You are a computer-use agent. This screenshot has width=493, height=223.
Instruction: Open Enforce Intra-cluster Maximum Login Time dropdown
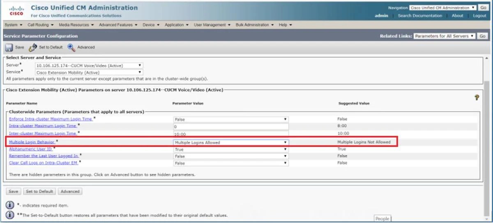point(231,119)
